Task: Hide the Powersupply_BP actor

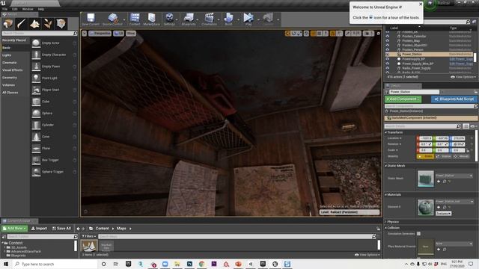Action: point(388,59)
